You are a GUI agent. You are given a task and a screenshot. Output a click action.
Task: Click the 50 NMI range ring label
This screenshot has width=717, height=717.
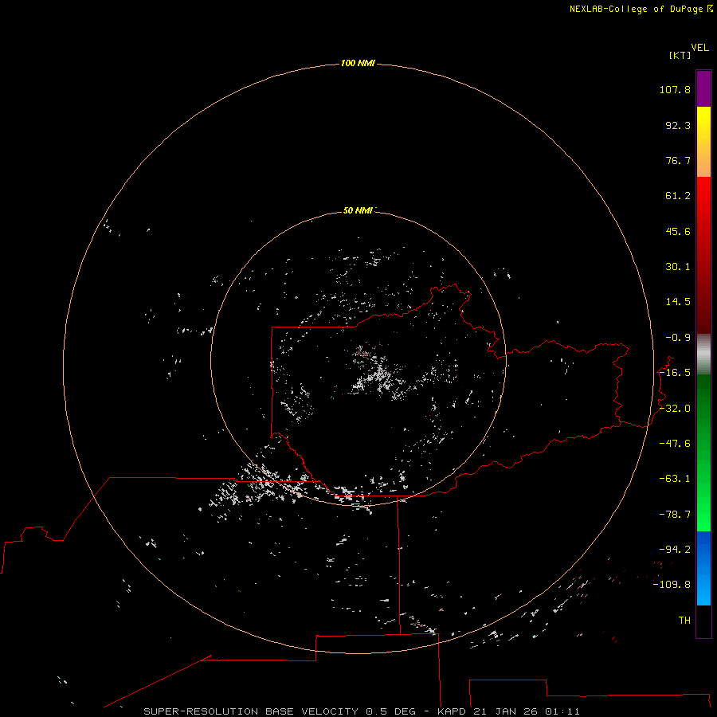(358, 210)
